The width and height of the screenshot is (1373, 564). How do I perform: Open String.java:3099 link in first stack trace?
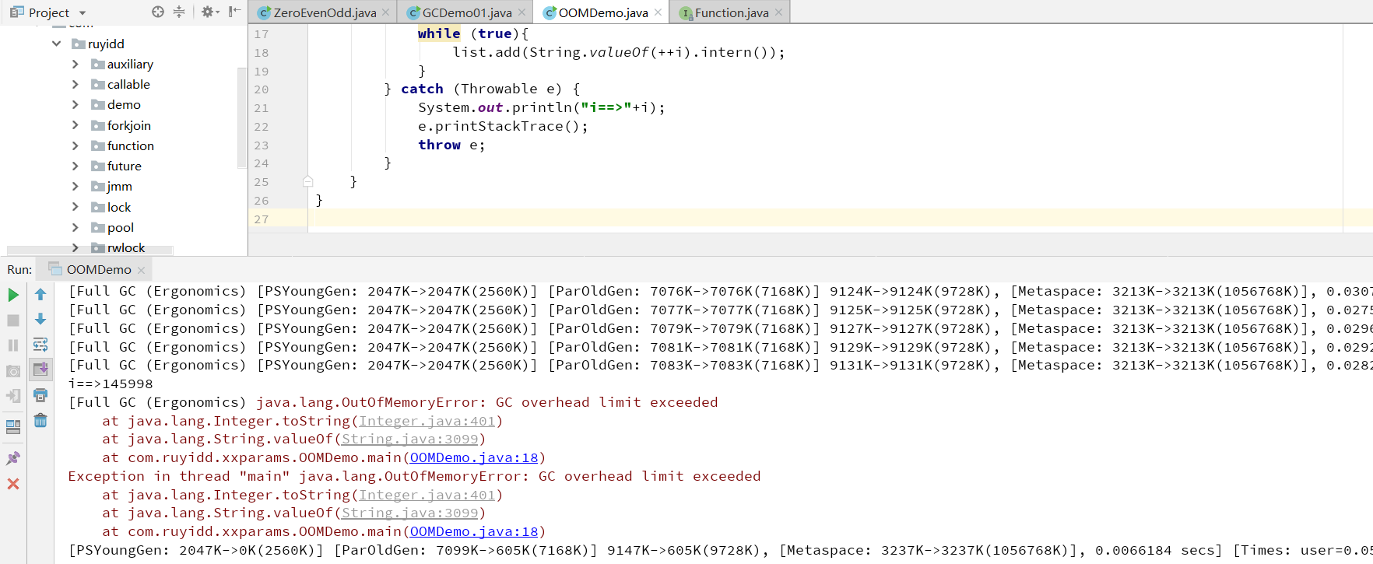pyautogui.click(x=410, y=439)
